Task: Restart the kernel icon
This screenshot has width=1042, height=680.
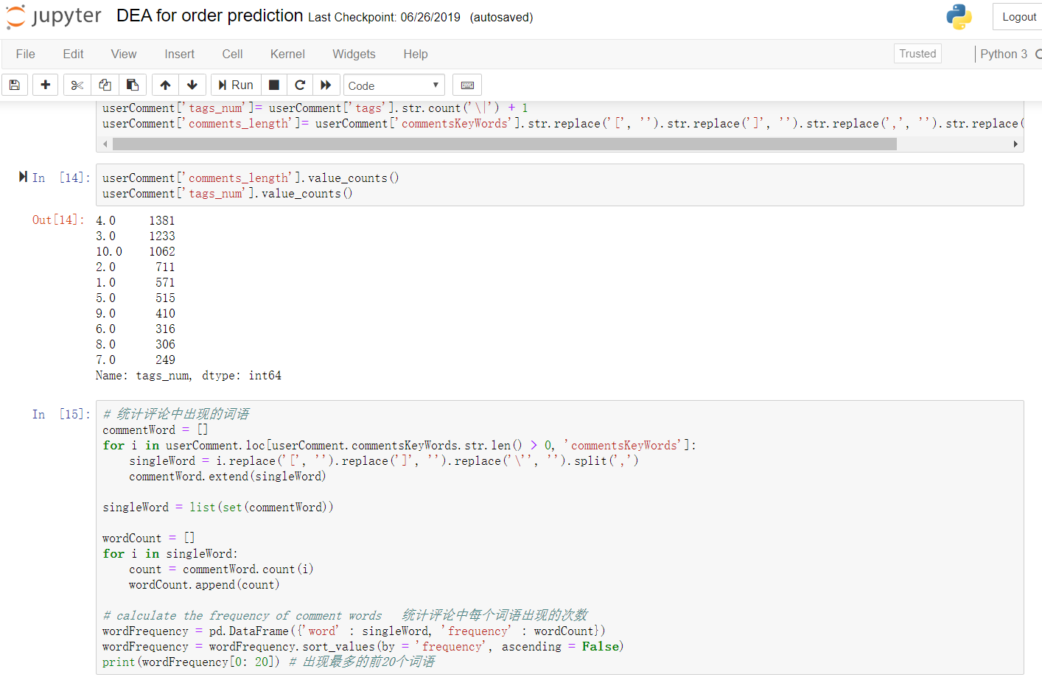Action: [300, 85]
